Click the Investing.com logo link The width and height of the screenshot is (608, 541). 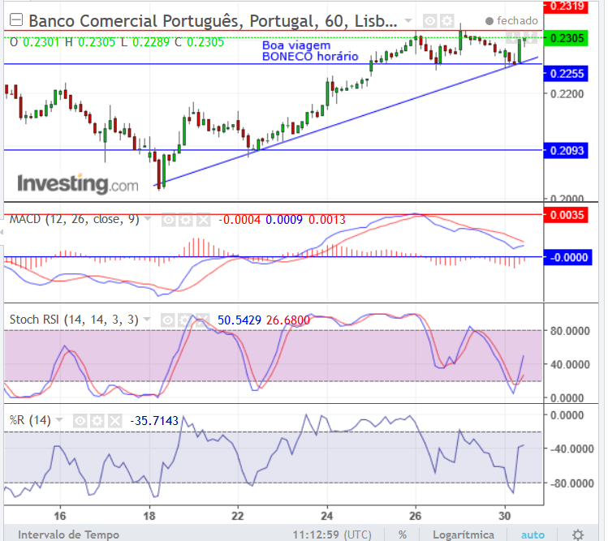pos(78,183)
